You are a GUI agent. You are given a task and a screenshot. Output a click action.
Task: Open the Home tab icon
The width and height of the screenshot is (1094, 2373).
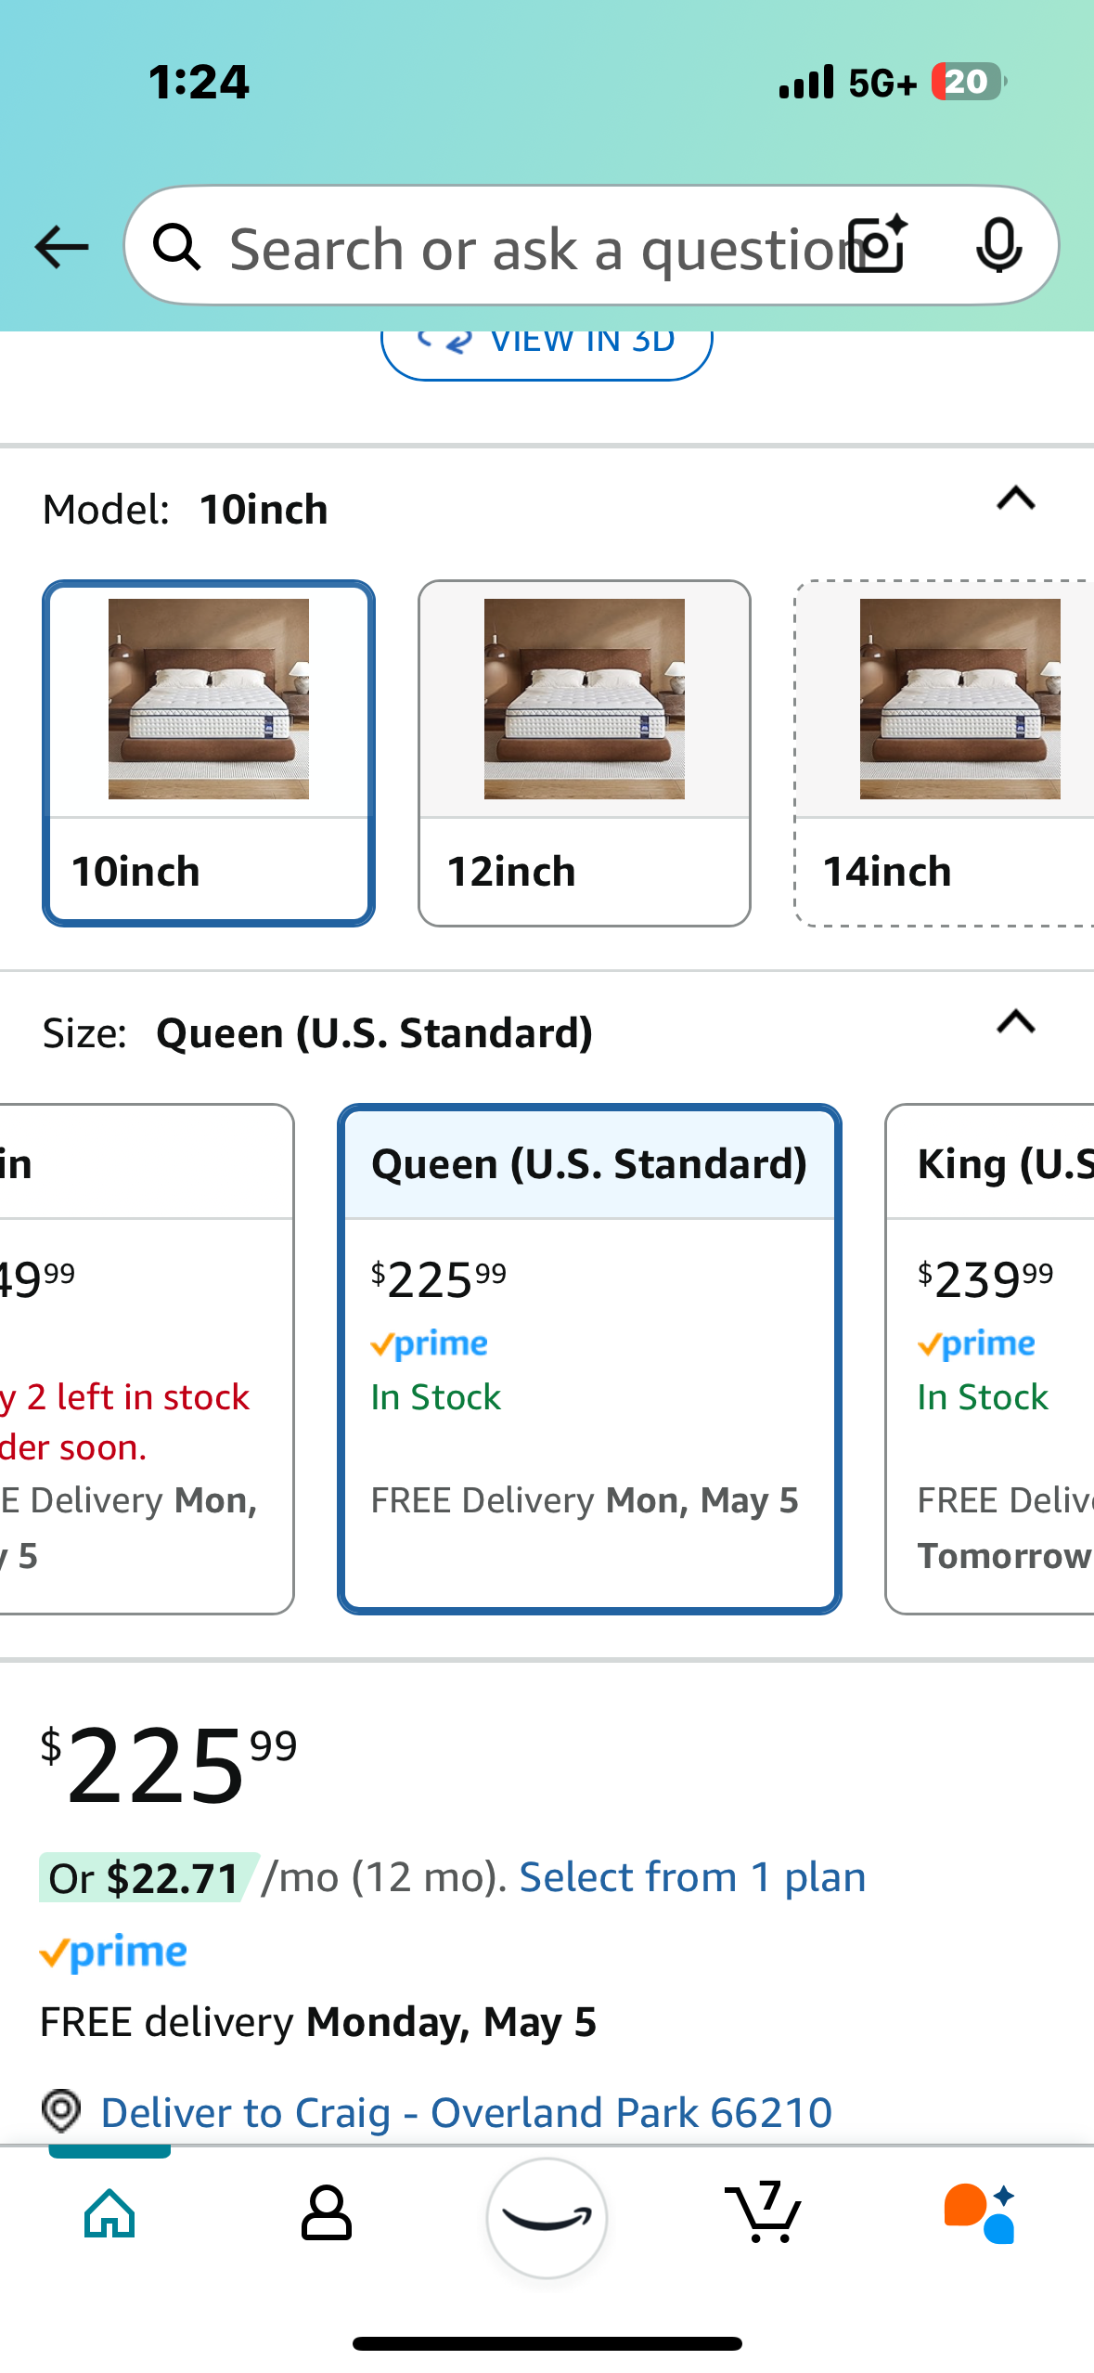click(x=109, y=2213)
